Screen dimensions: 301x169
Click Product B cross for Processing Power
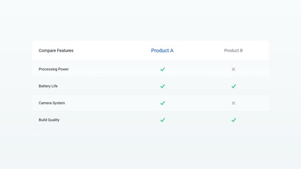point(233,69)
